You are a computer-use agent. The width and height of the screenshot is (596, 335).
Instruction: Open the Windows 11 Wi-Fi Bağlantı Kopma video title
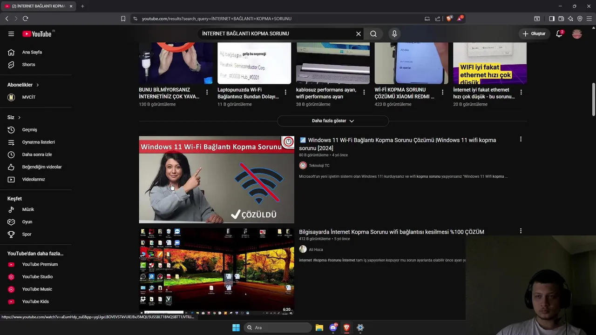point(398,144)
